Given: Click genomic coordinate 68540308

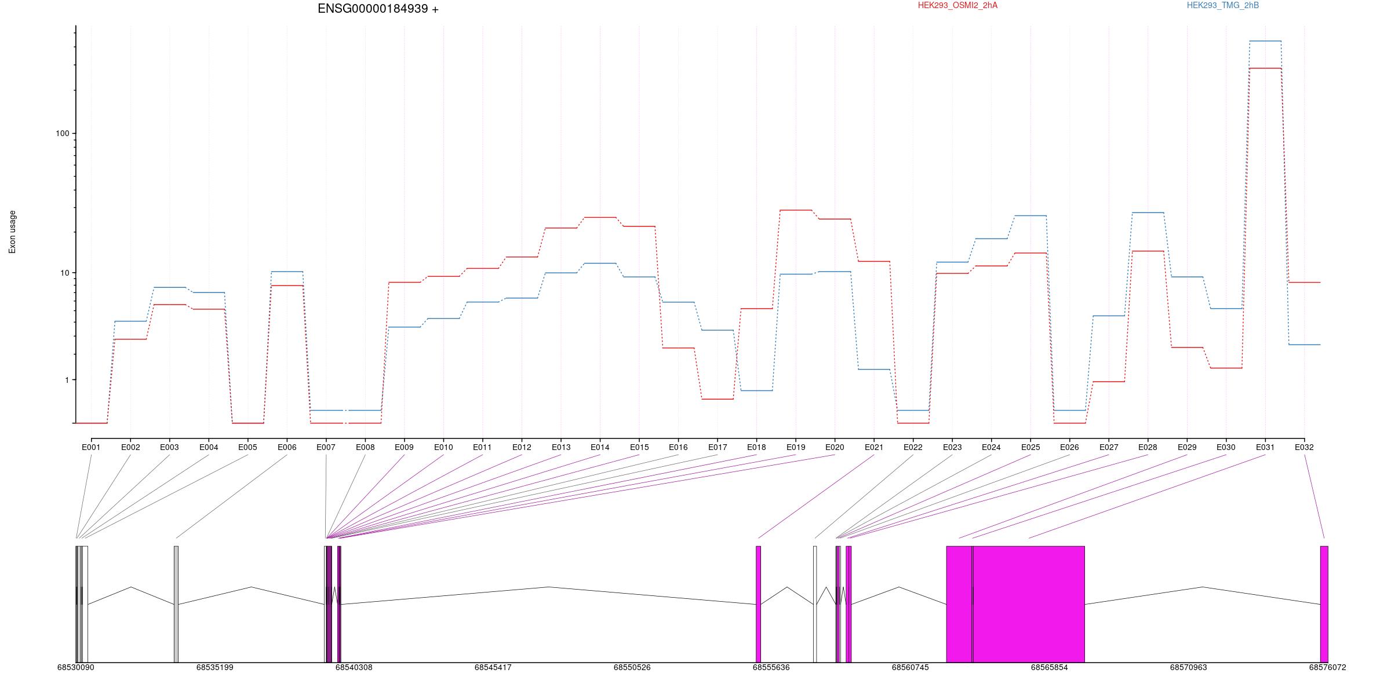Looking at the screenshot, I should [x=354, y=667].
